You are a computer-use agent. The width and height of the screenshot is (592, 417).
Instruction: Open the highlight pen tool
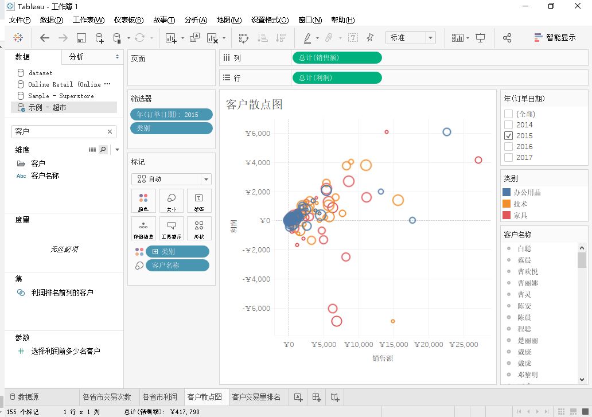point(307,38)
